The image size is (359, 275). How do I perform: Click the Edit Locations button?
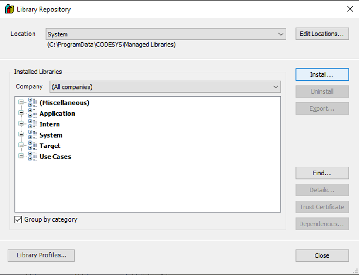322,34
